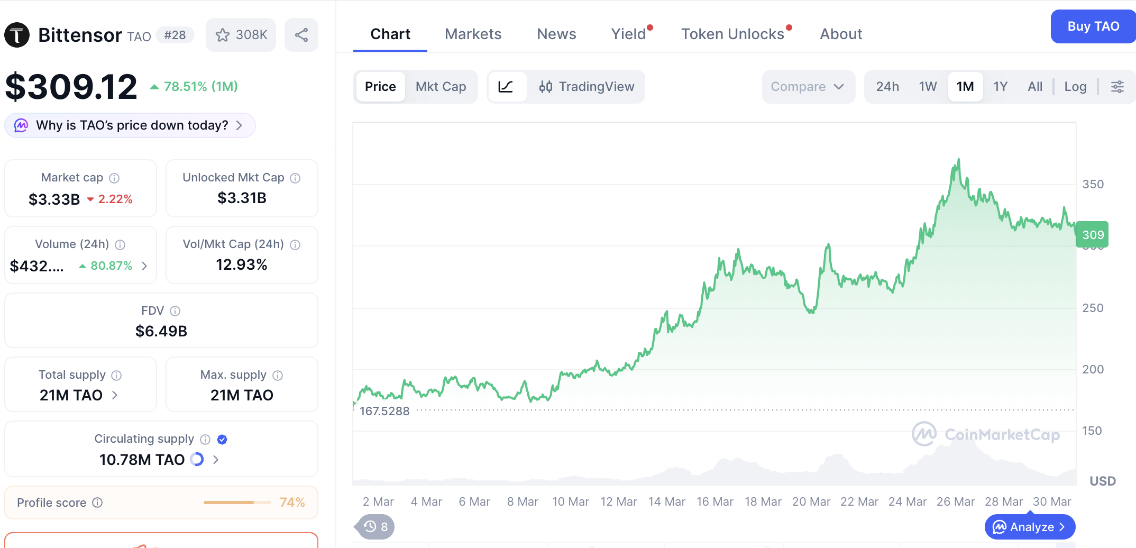Open 'Why is TAO's price down today?'
Screen dimensions: 1136x548
point(130,125)
